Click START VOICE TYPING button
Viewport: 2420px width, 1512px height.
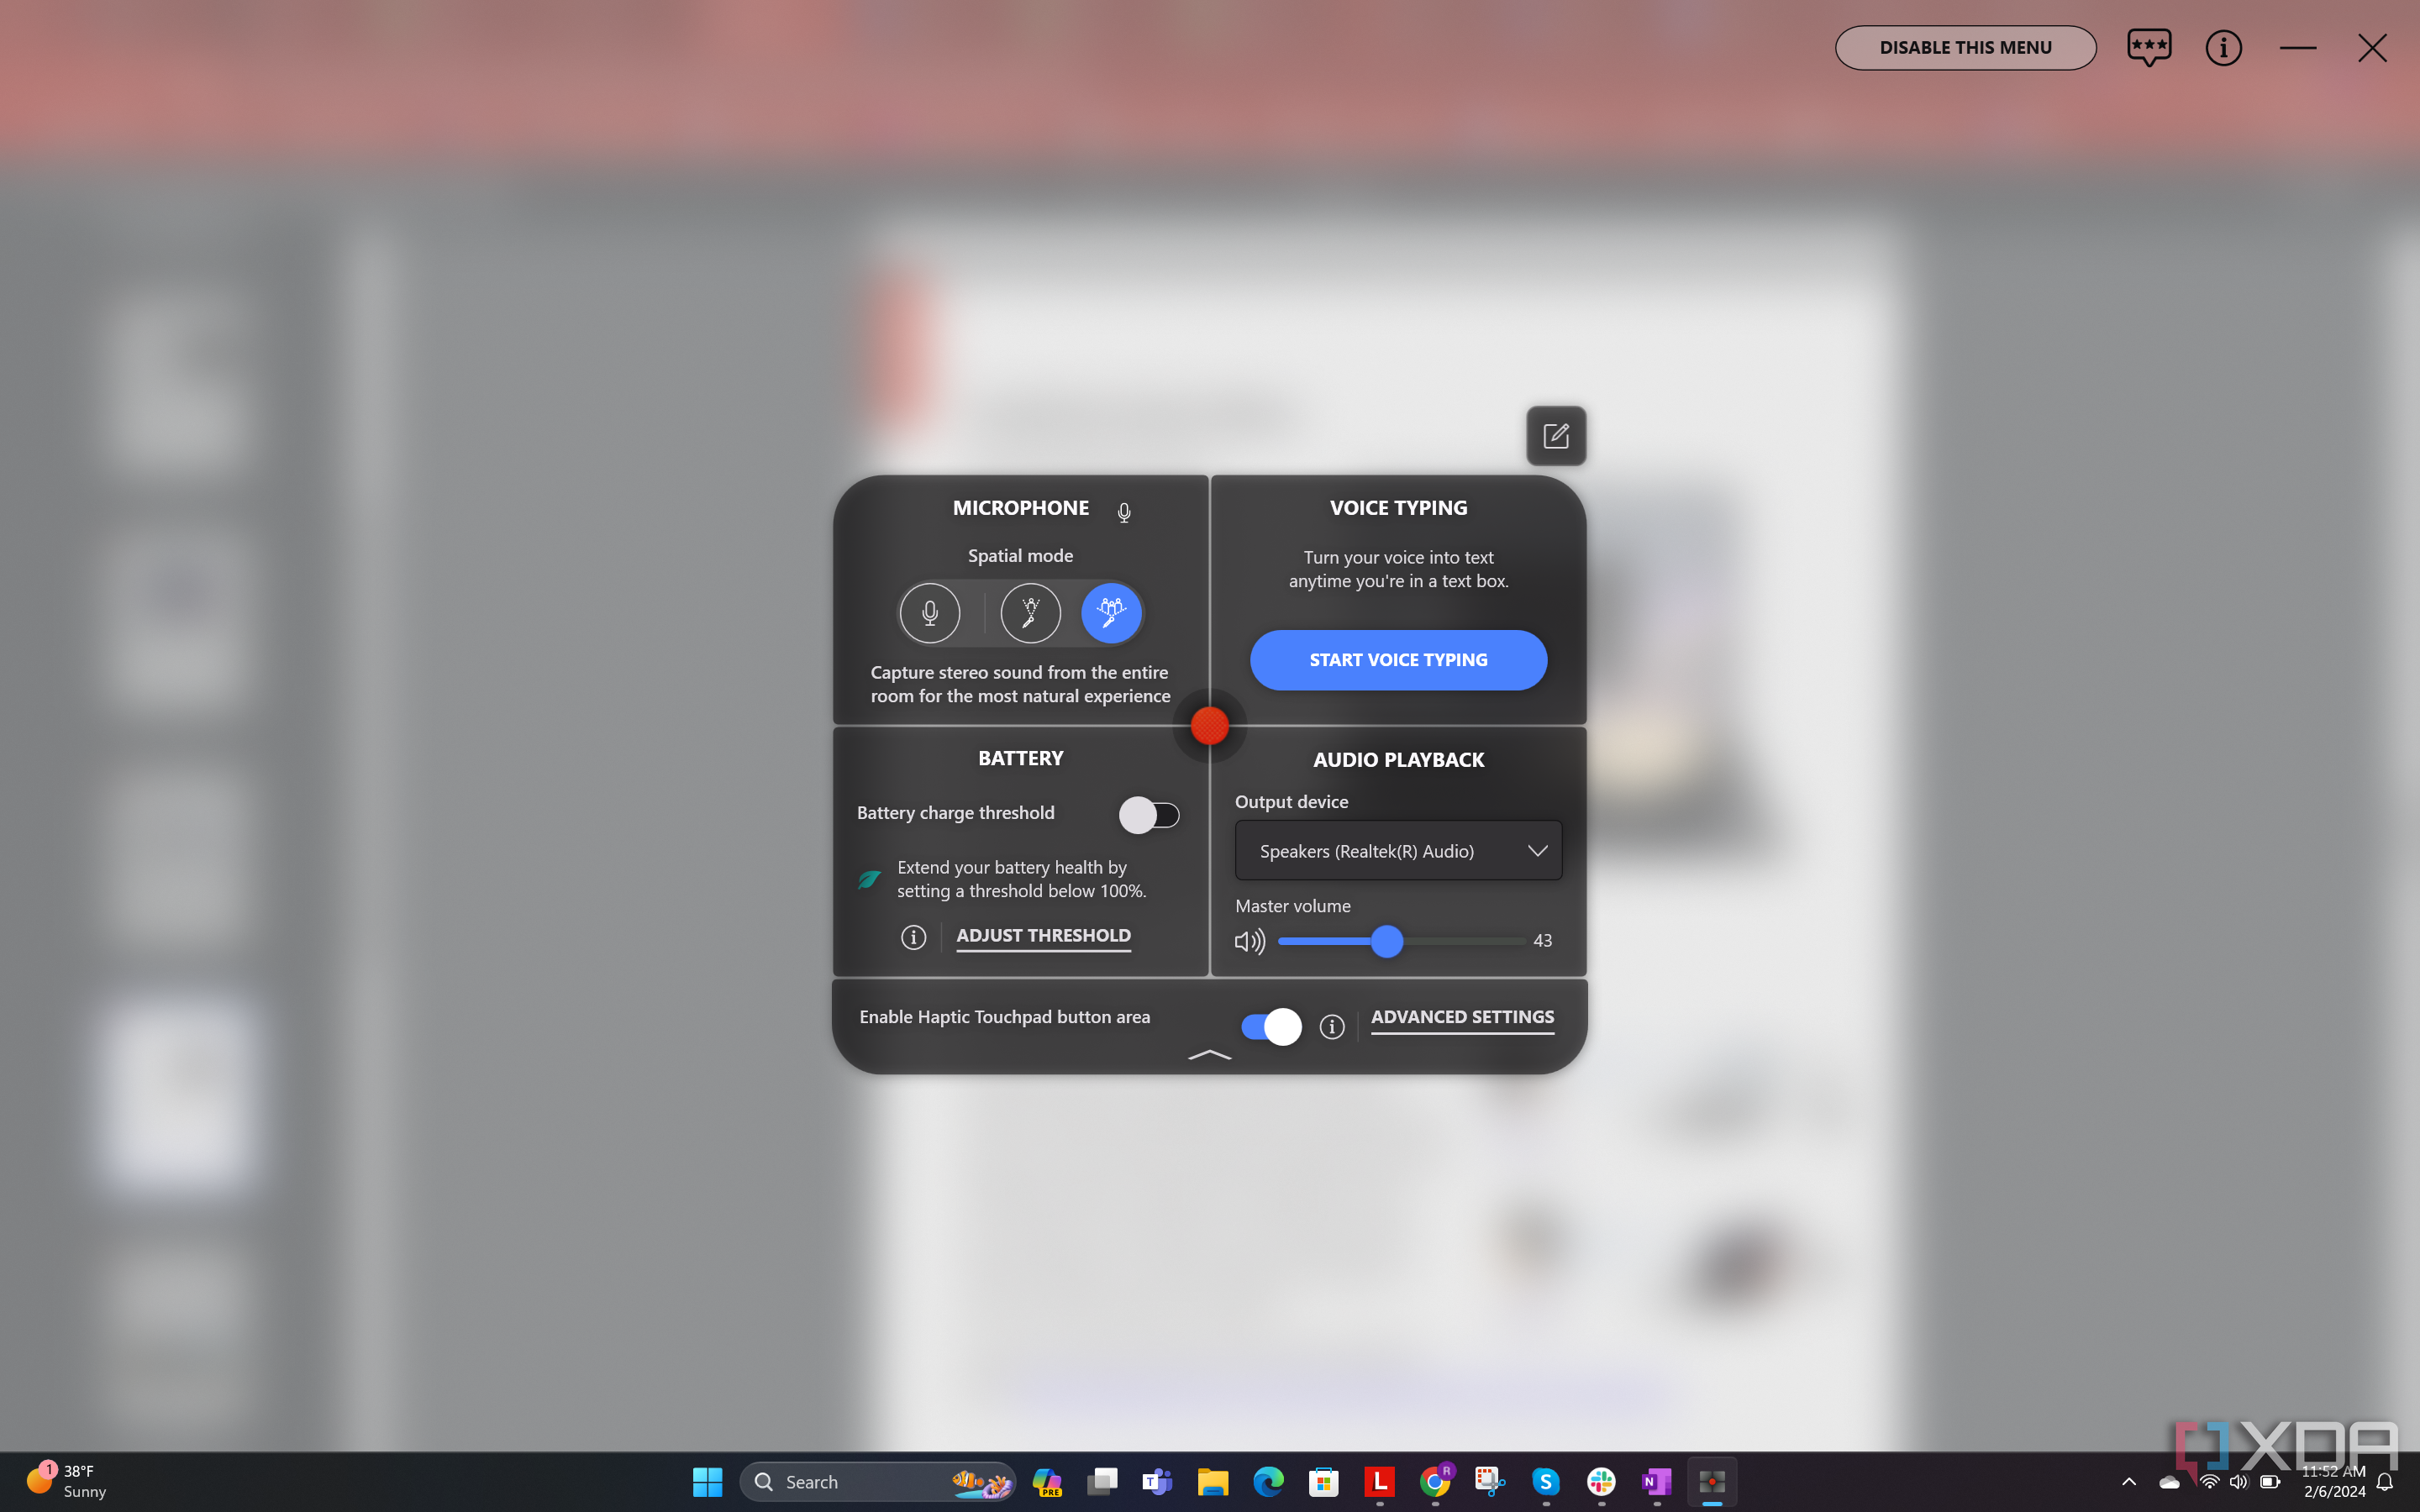coord(1397,659)
